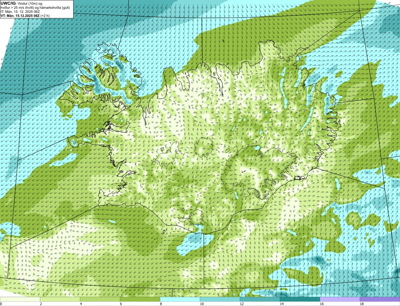Screen dimensions: 400x306
Task: Click the 16–18 m/s lavender legend swatch
Action: pyautogui.click(x=340, y=299)
